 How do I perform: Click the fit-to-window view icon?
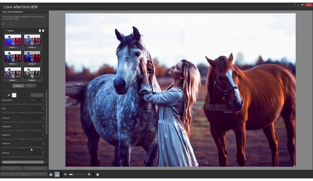(57, 174)
